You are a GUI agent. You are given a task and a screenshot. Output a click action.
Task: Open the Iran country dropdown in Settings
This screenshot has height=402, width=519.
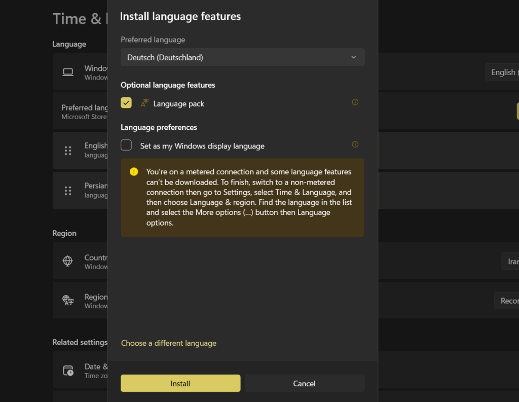click(x=510, y=262)
